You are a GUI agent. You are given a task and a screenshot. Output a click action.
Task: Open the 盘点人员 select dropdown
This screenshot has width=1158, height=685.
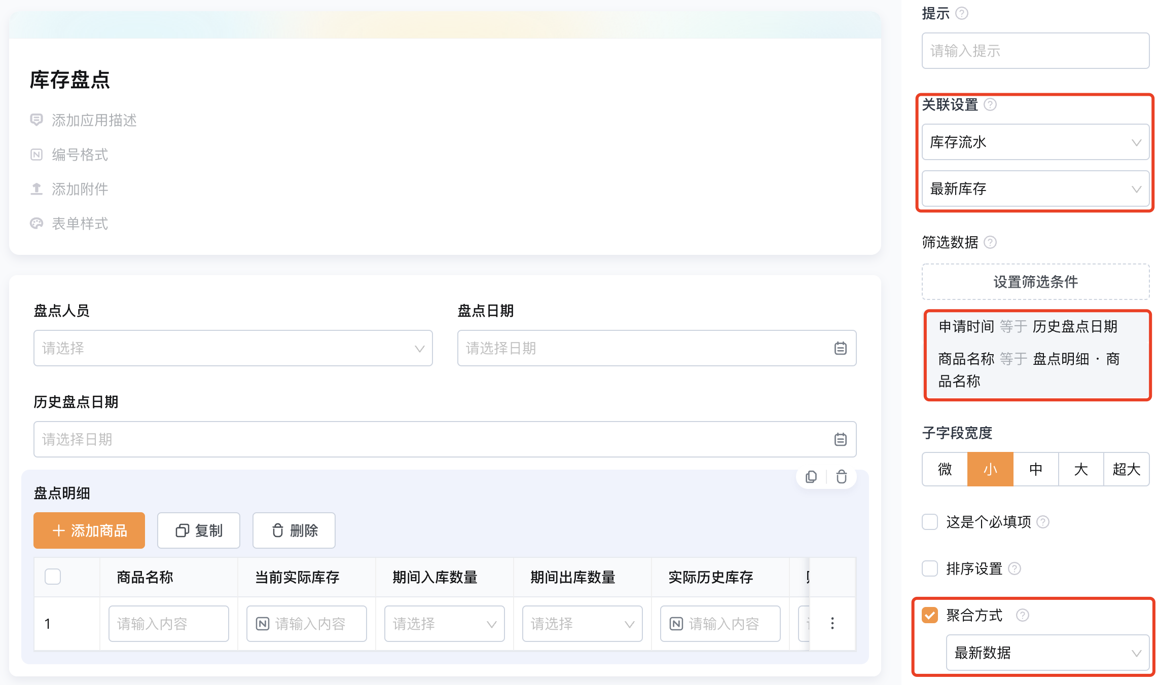[233, 348]
